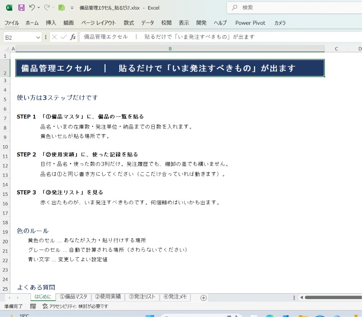
Task: Expand the Name Box dropdown arrow
Action: coord(38,37)
